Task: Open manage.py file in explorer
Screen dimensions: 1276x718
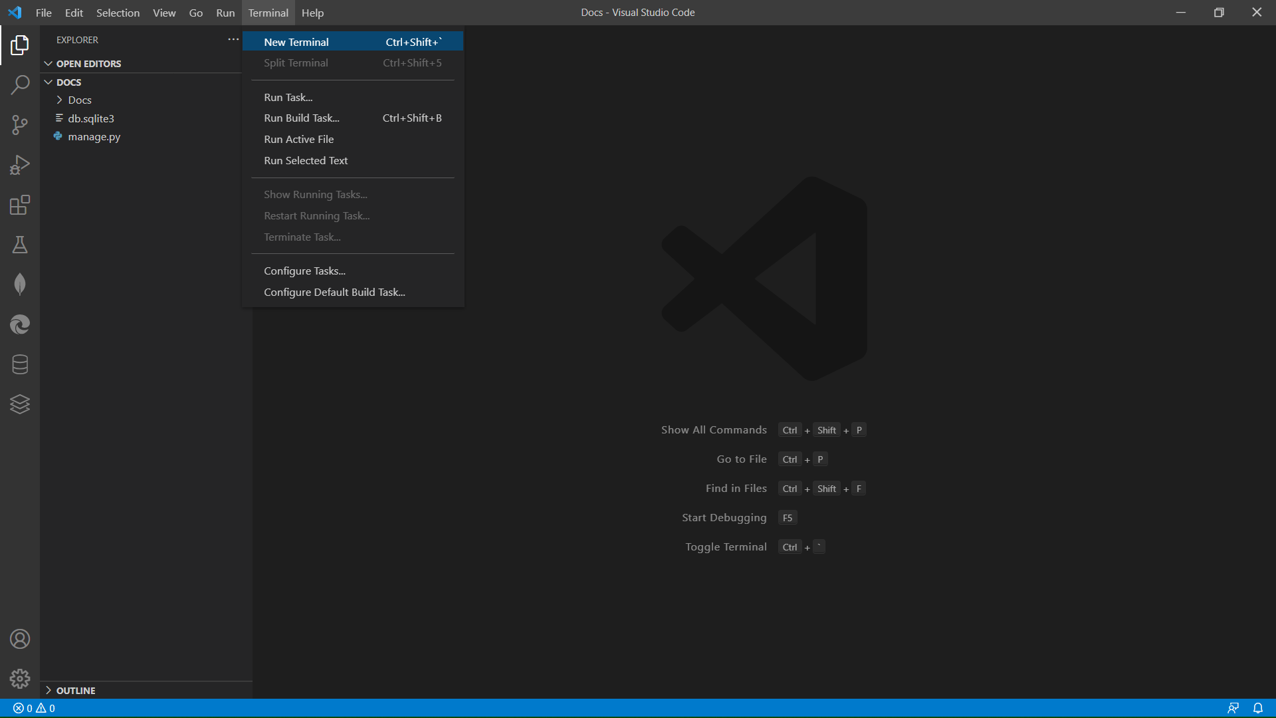Action: (94, 136)
